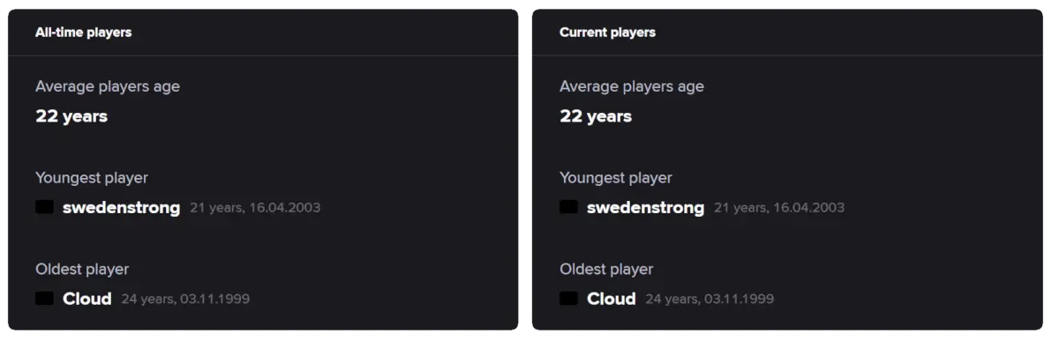Click the Youngest player label in All-time players
Screen dimensions: 1059x341
pos(92,178)
